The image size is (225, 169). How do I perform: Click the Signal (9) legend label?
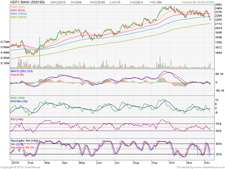(17, 75)
